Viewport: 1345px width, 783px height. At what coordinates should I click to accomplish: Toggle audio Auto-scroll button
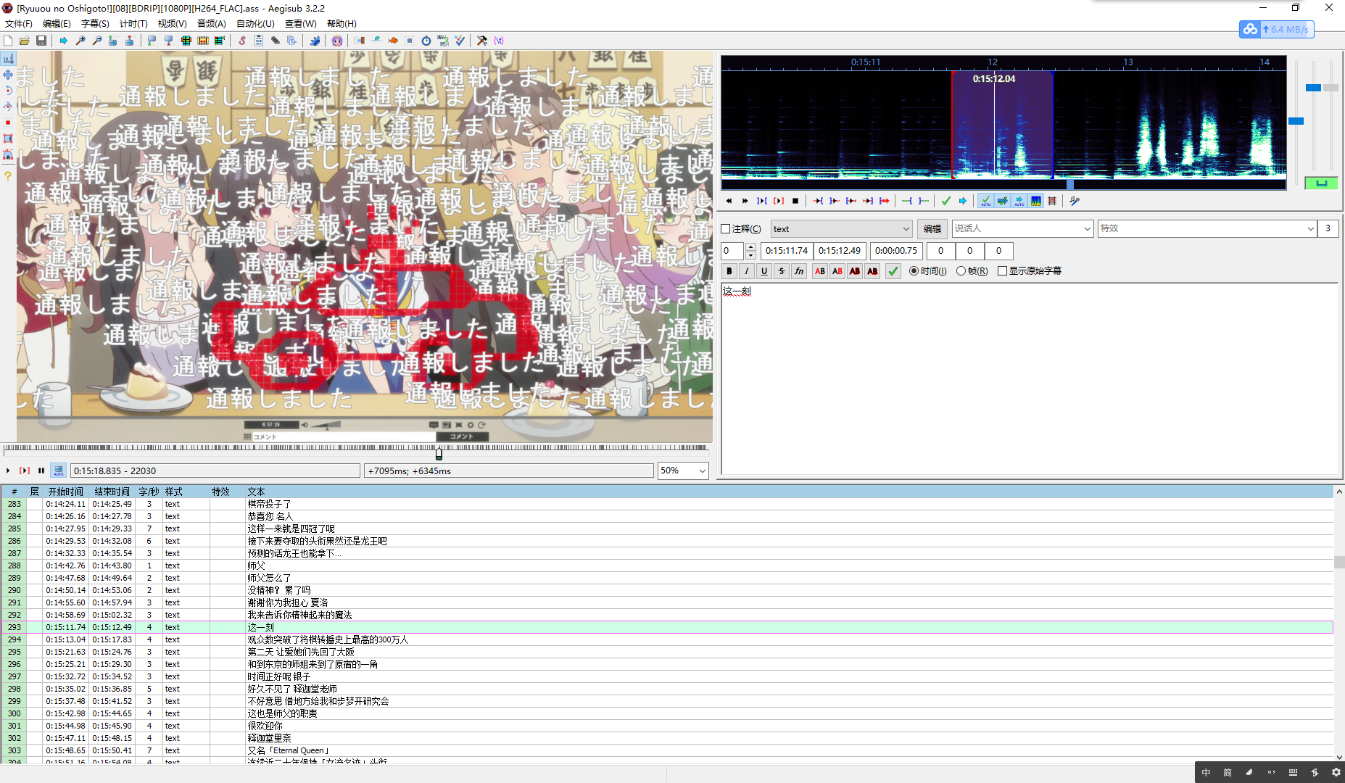(1019, 201)
